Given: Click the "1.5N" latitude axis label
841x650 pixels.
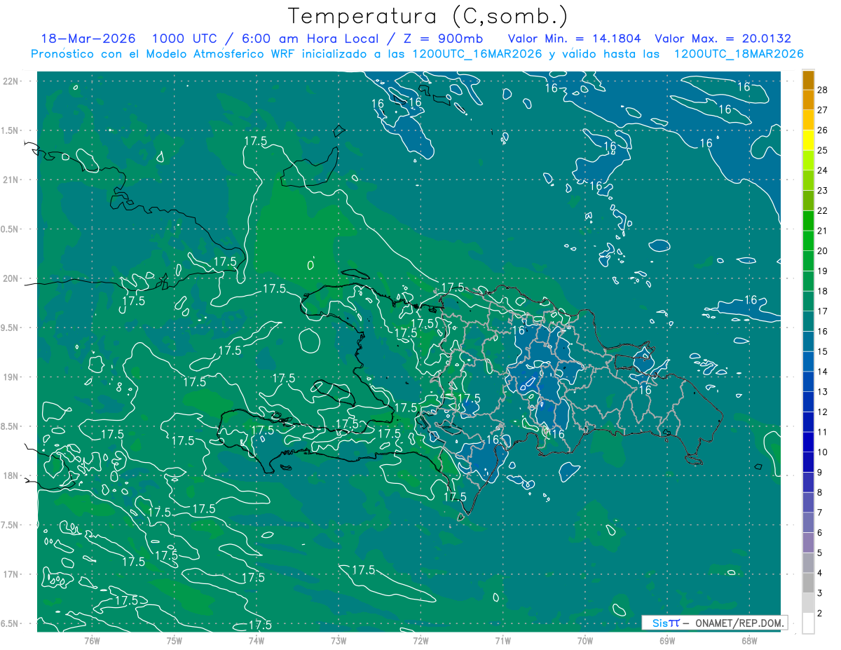Looking at the screenshot, I should 10,130.
